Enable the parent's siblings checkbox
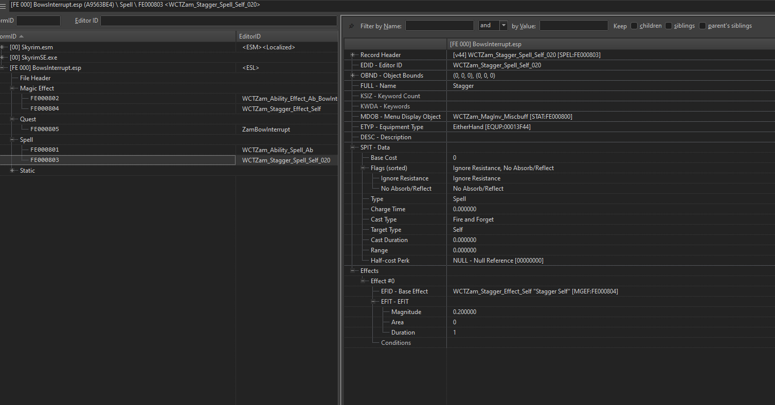 [x=702, y=26]
